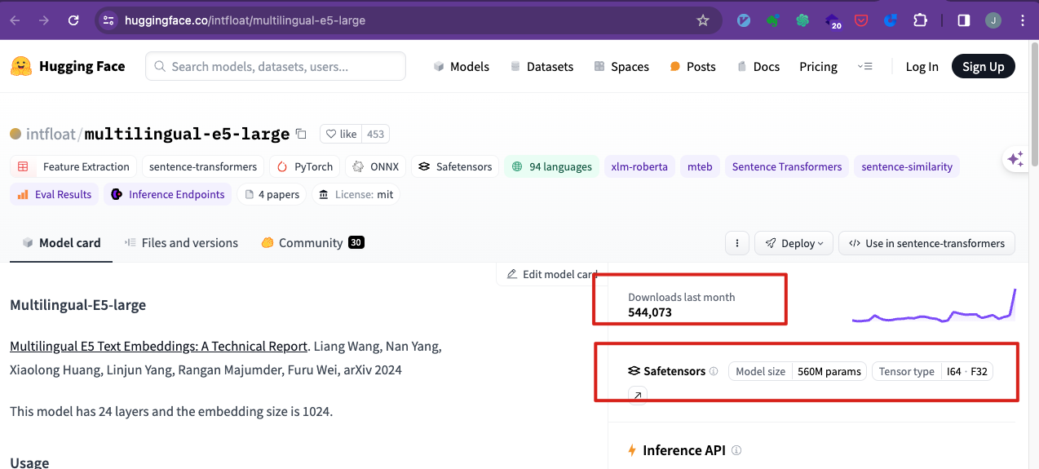
Task: Expand the Deploy dropdown
Action: (x=794, y=243)
